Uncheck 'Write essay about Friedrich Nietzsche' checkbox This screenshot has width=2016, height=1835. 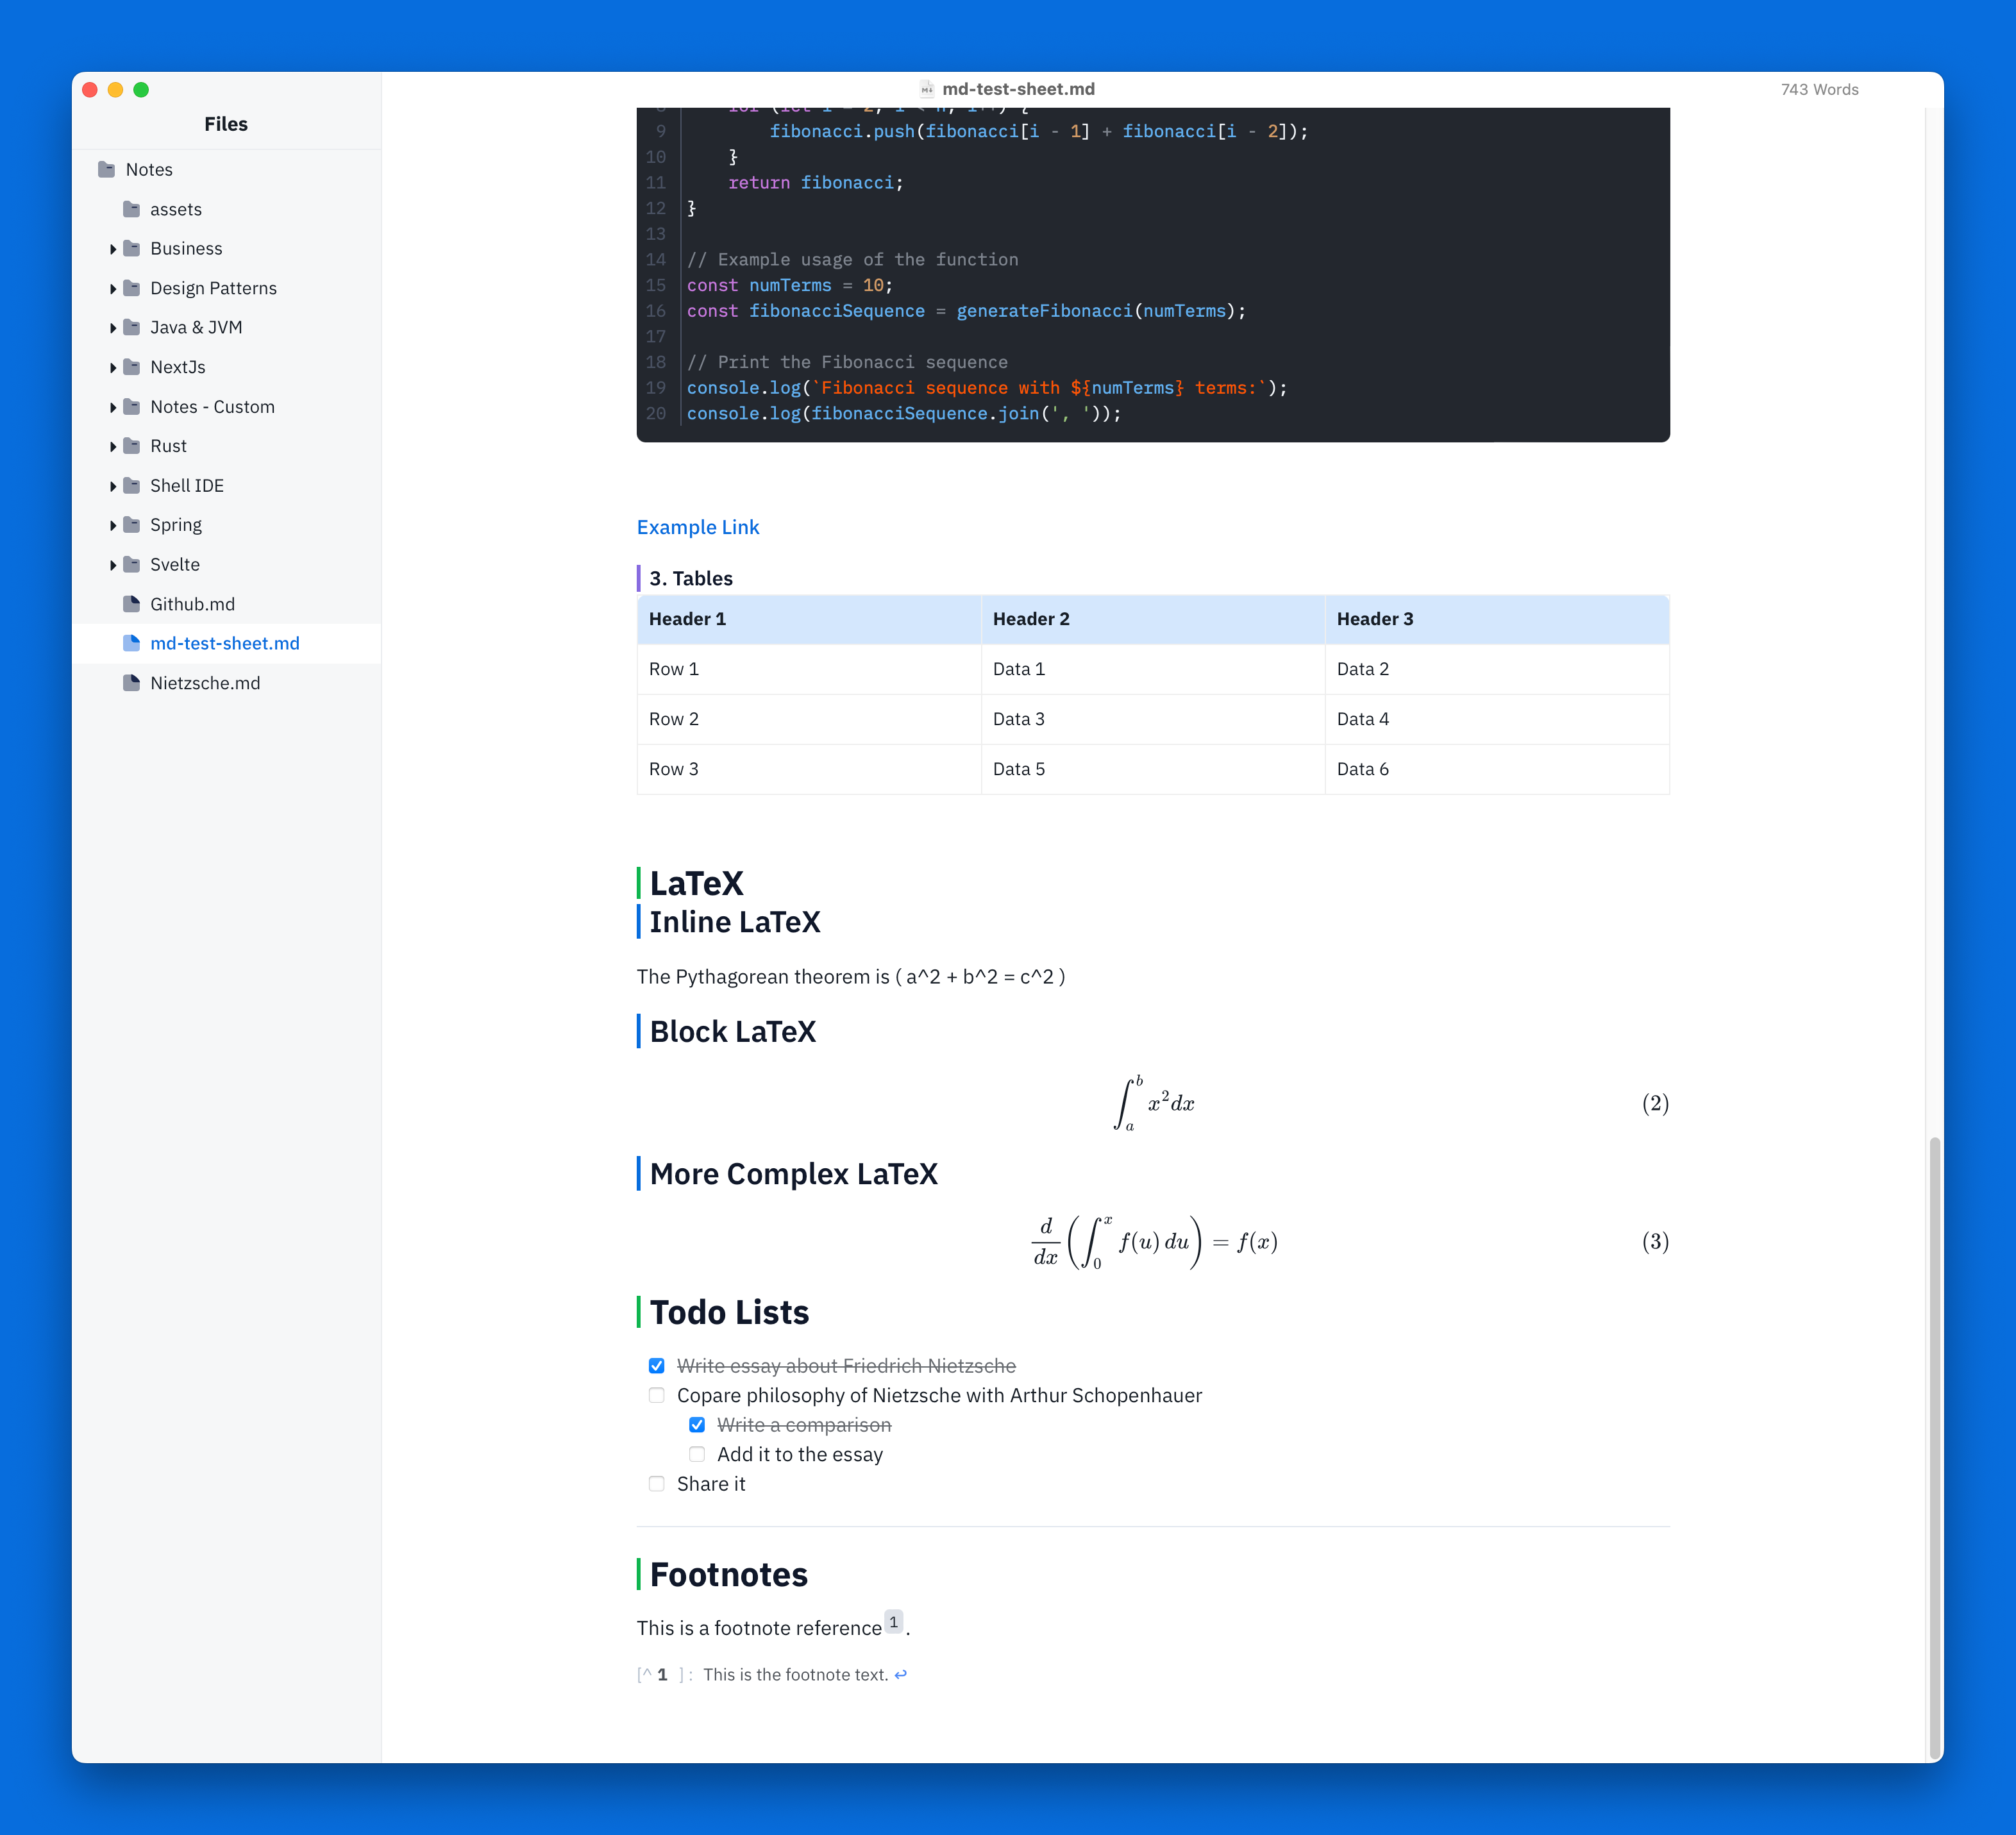(656, 1365)
